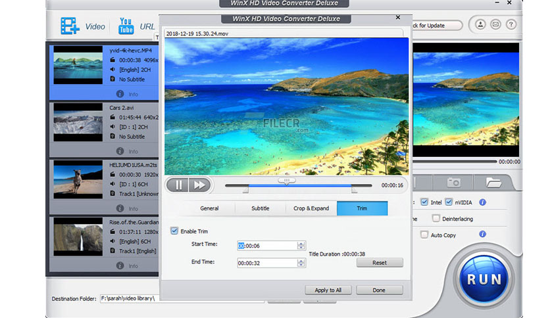Click the Reset button
The width and height of the screenshot is (550, 318).
click(x=380, y=263)
